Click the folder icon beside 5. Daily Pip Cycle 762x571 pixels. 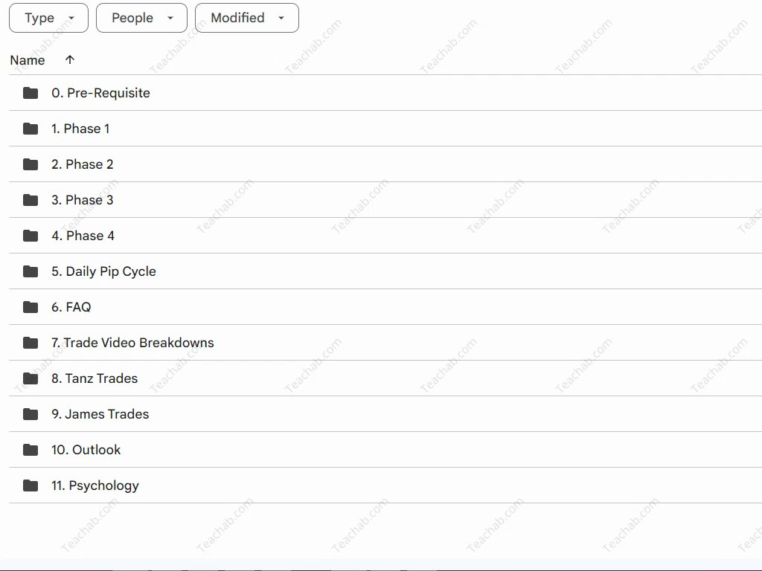click(x=31, y=271)
